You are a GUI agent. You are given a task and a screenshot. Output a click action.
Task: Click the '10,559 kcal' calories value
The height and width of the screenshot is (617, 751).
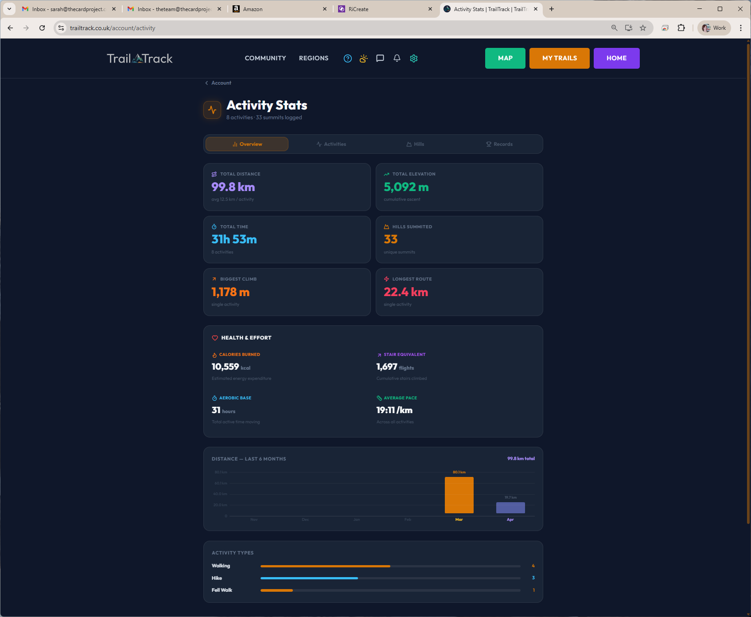coord(231,367)
